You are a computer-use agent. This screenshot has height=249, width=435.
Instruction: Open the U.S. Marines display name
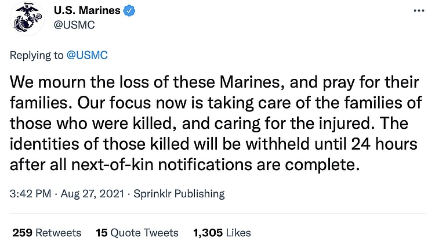86,10
